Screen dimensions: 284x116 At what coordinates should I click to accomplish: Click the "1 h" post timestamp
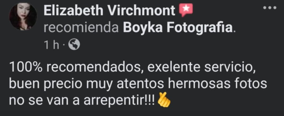tap(52, 45)
